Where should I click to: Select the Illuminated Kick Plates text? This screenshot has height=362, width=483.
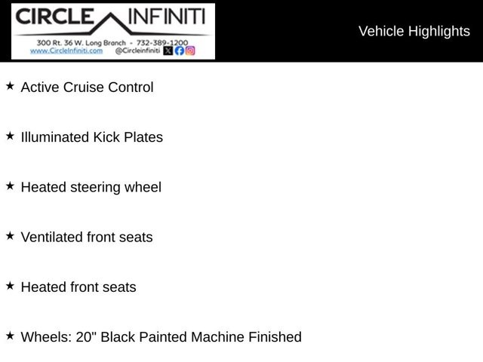pyautogui.click(x=92, y=137)
